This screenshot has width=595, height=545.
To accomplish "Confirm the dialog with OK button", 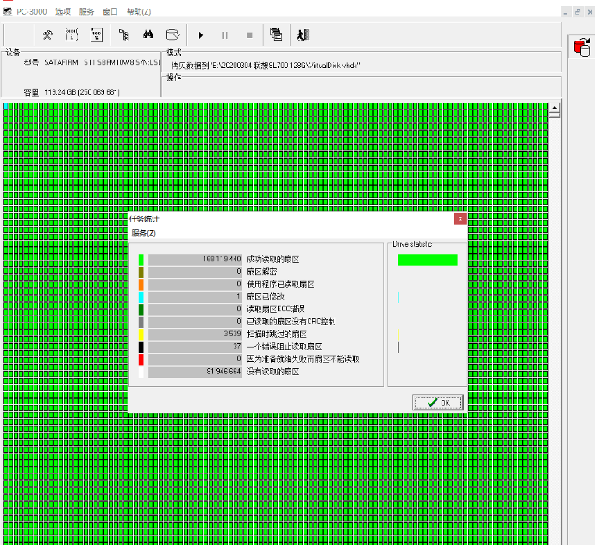I will 438,403.
